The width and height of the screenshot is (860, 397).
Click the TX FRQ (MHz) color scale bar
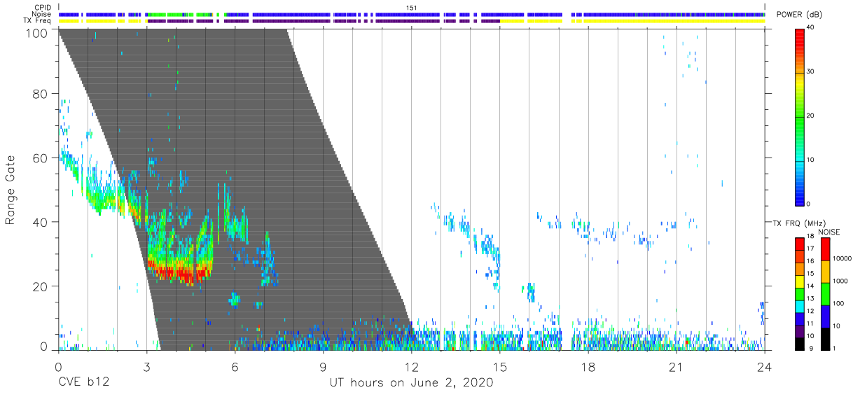(800, 293)
